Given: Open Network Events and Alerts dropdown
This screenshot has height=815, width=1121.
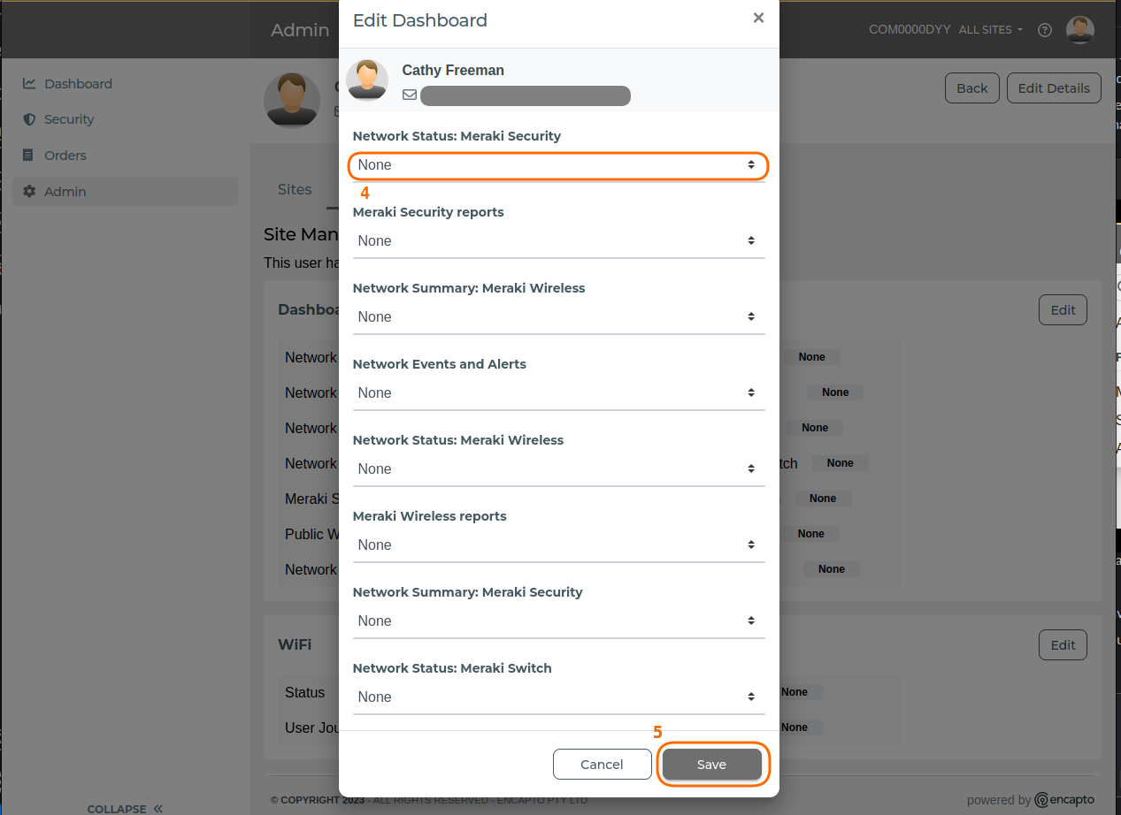Looking at the screenshot, I should pos(558,393).
